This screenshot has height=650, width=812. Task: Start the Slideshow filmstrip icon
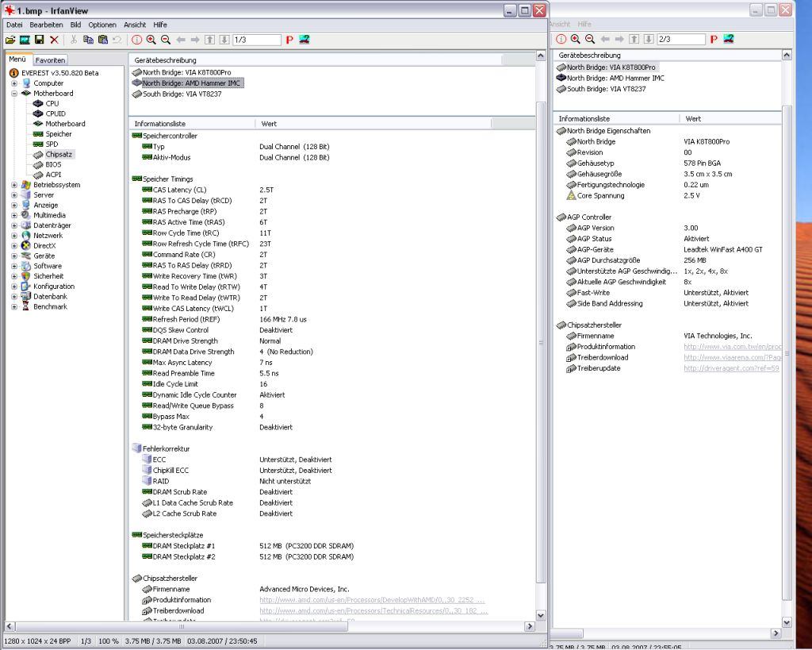pyautogui.click(x=25, y=40)
